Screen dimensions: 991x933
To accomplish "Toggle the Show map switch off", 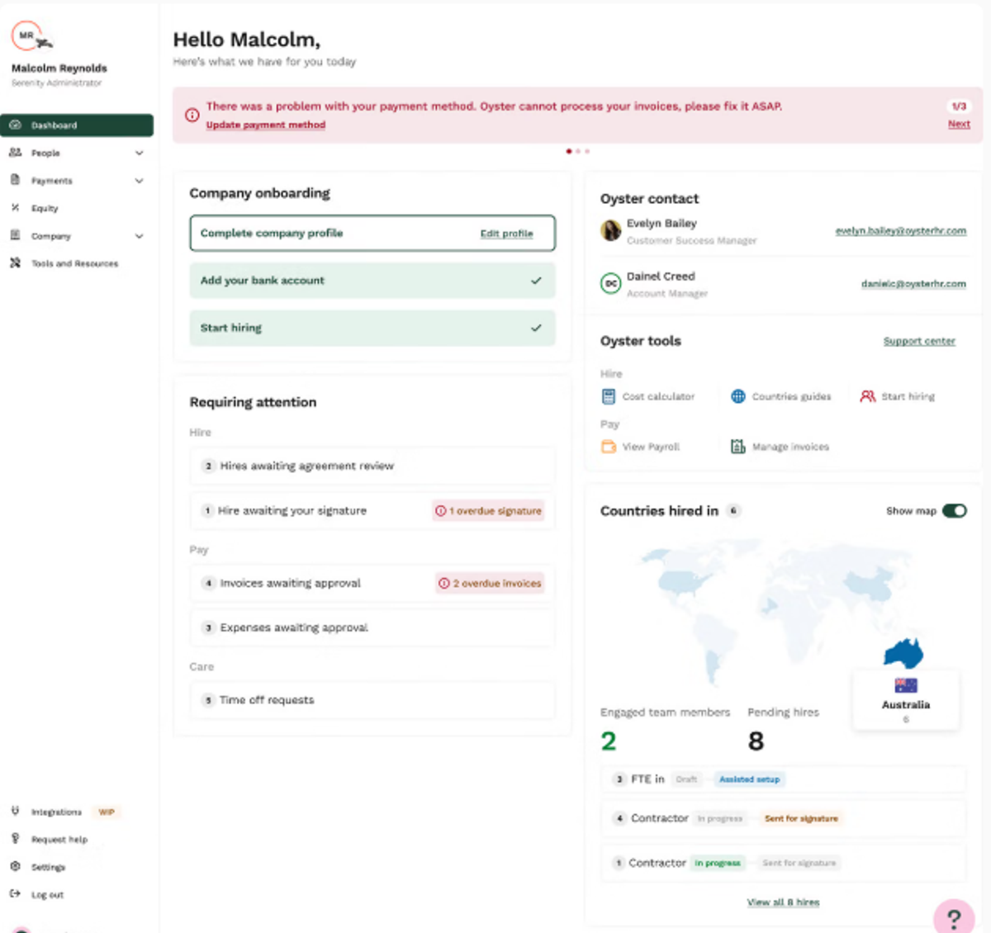I will tap(955, 510).
